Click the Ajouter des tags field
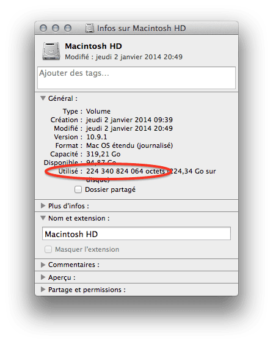273x344 pixels. (136, 78)
